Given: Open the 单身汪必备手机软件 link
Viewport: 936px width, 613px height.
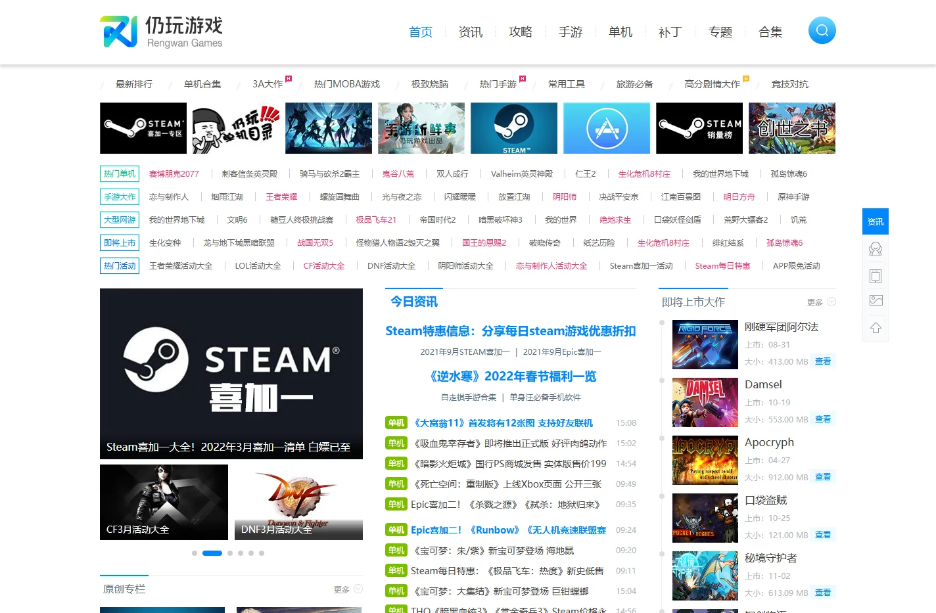Looking at the screenshot, I should [545, 397].
